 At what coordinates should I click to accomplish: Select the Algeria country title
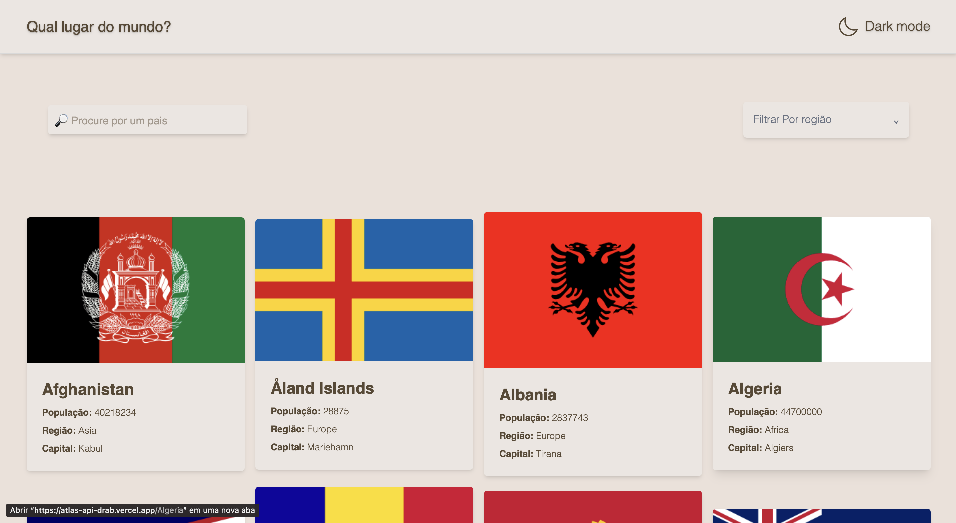755,389
